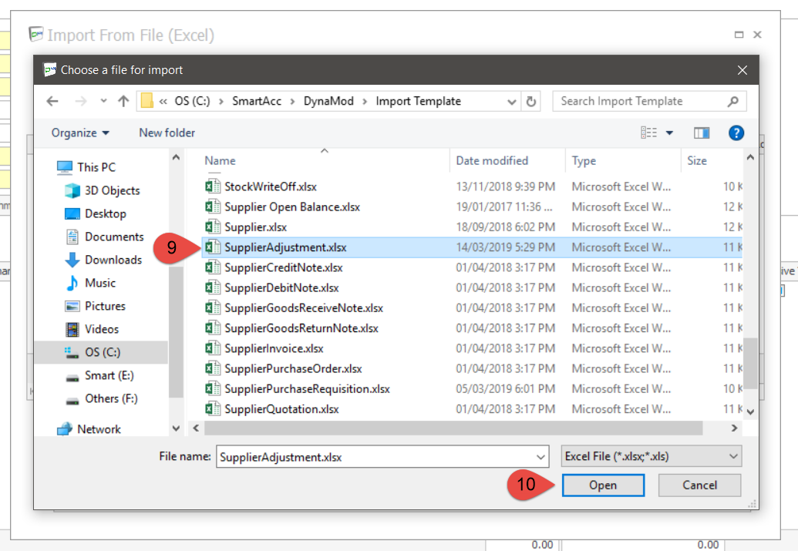The width and height of the screenshot is (798, 551).
Task: Go up one folder level
Action: click(x=123, y=101)
